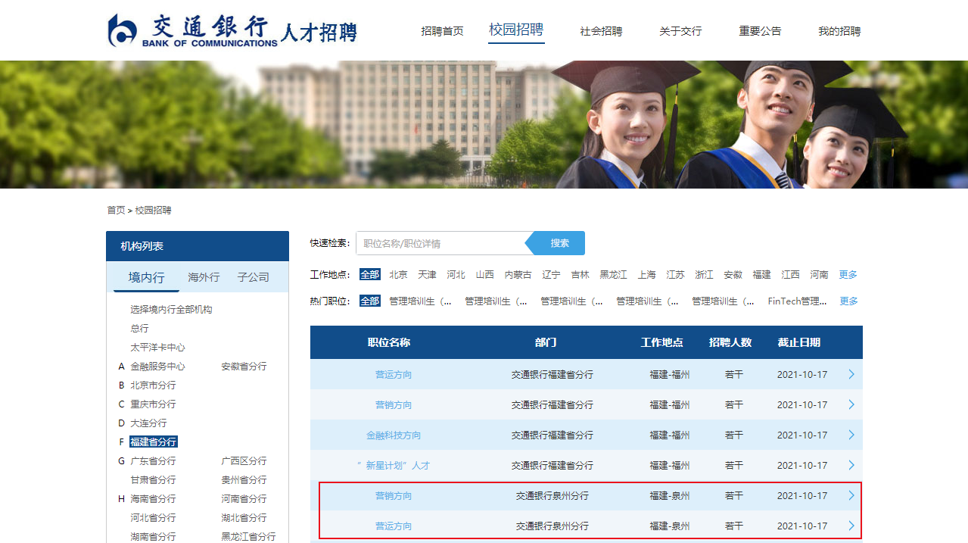
Task: Filter work location by 内蒙古
Action: (x=518, y=274)
